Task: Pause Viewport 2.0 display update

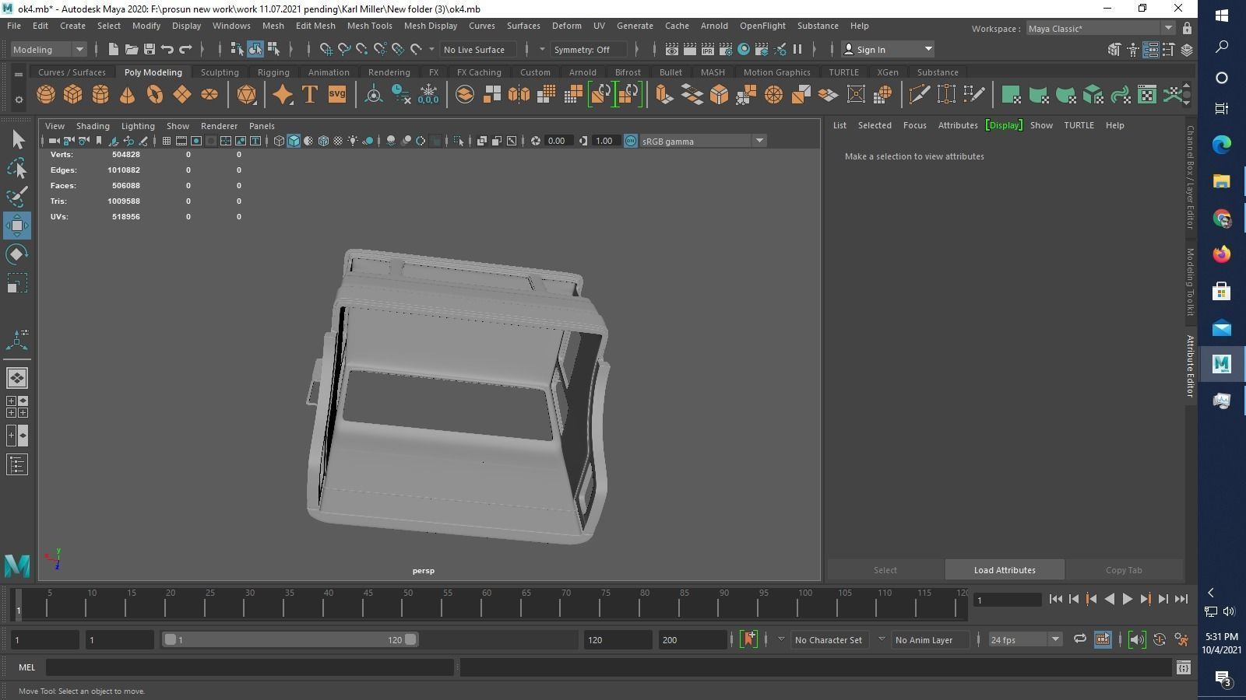Action: (797, 49)
